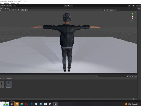Open the cloud services icon
Viewport: 141px width, 106px height.
[x=133, y=6]
